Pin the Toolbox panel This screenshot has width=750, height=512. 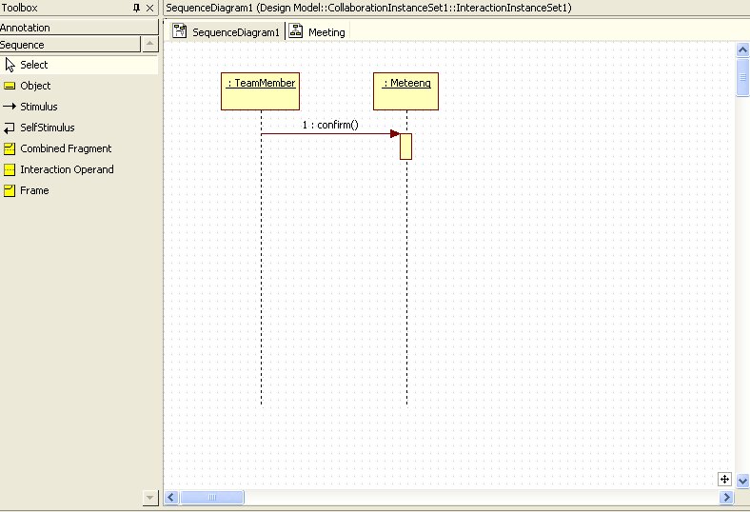tap(137, 8)
